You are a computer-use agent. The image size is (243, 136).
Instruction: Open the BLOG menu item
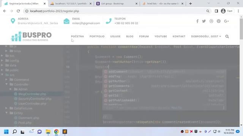tap(130, 36)
